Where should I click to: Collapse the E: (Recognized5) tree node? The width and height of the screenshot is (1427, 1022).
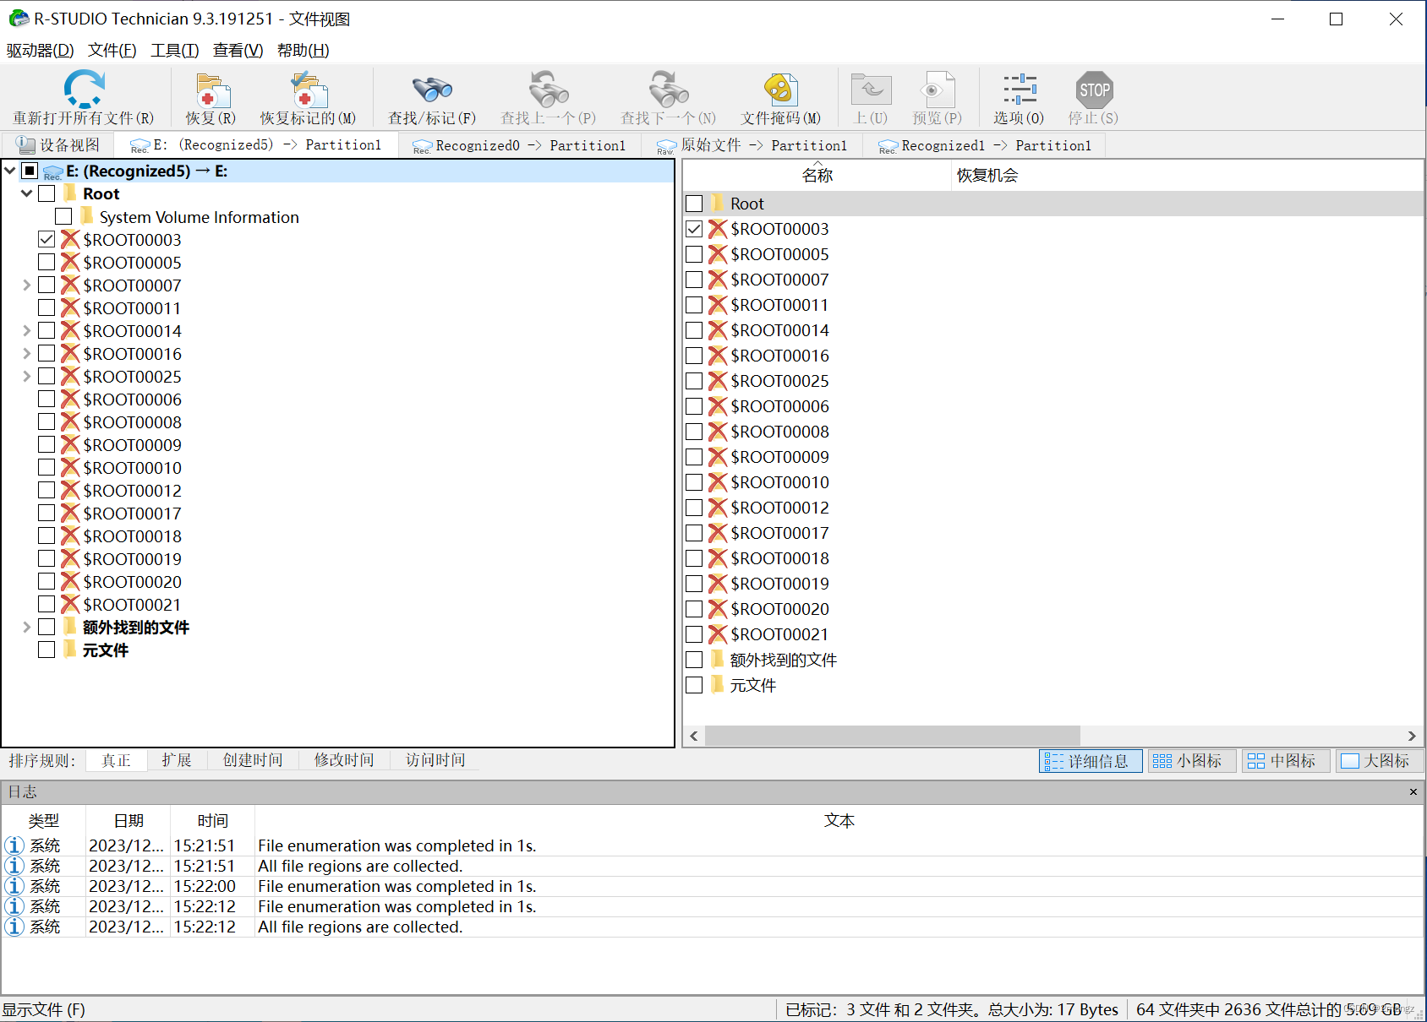click(10, 171)
